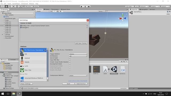Enable Create Visual Studio Solution
171x96 pixels.
coord(70,62)
